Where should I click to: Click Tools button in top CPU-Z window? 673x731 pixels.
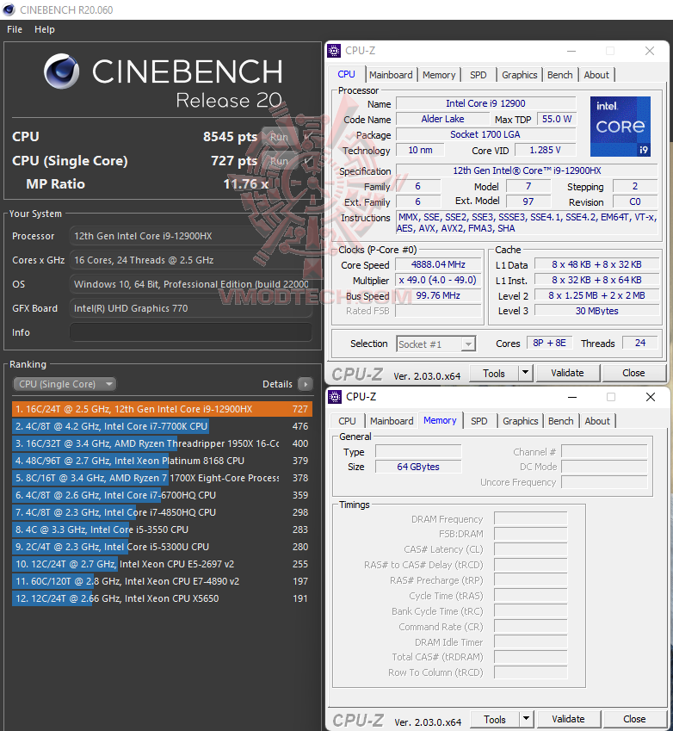click(494, 373)
